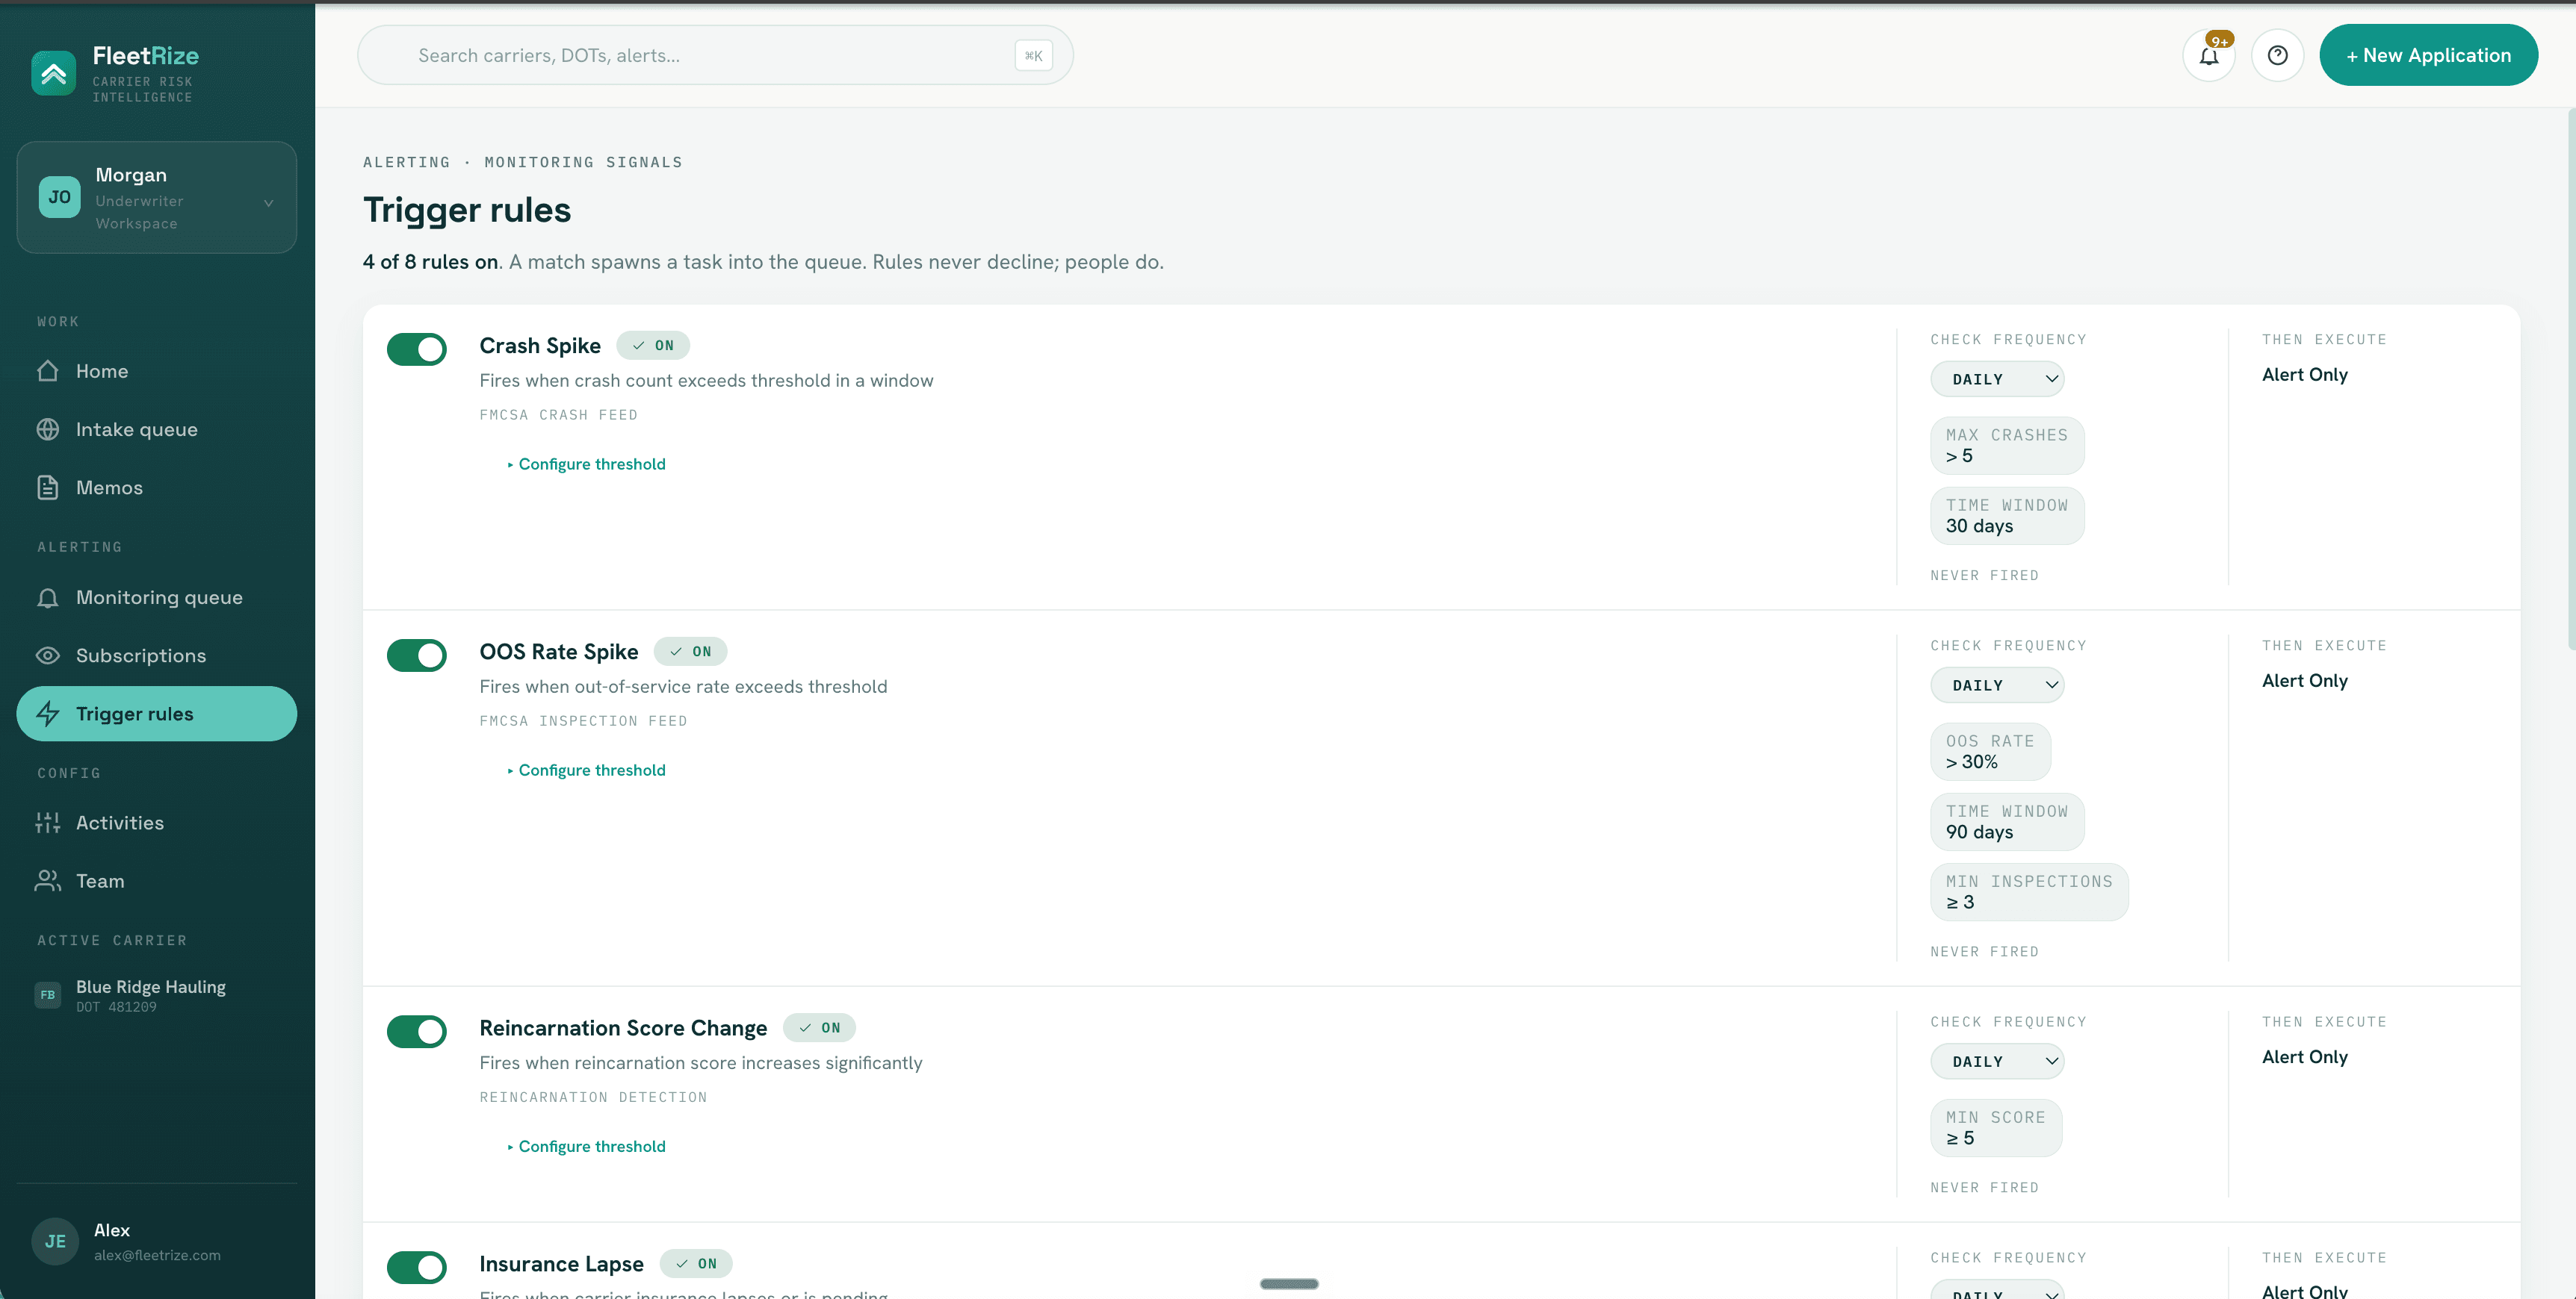Click Time Window 90 days chip
The width and height of the screenshot is (2576, 1299).
pos(2007,823)
